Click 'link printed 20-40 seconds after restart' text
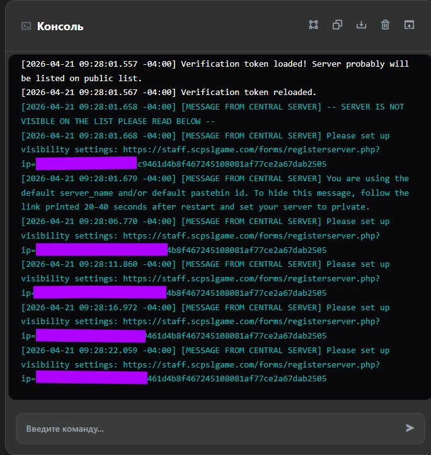This screenshot has width=431, height=455. [118, 207]
